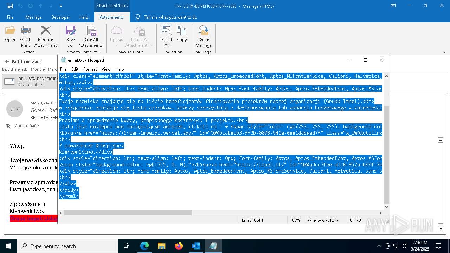The image size is (450, 253).
Task: Click the taskbar clock 2:16 PM
Action: coord(419,243)
